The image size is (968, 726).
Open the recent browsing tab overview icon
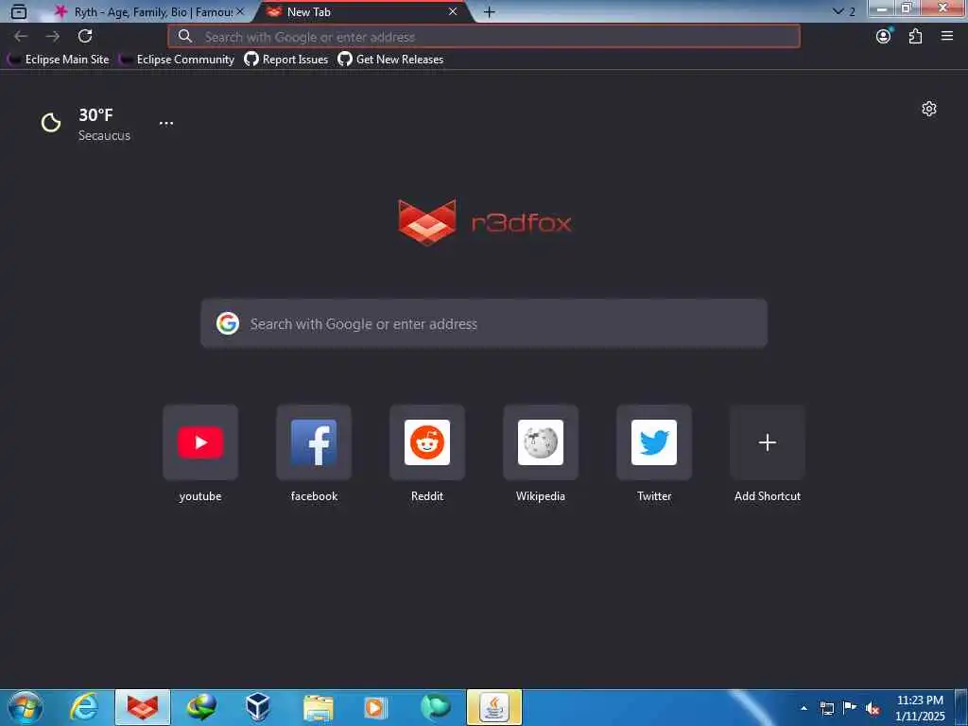tap(19, 11)
